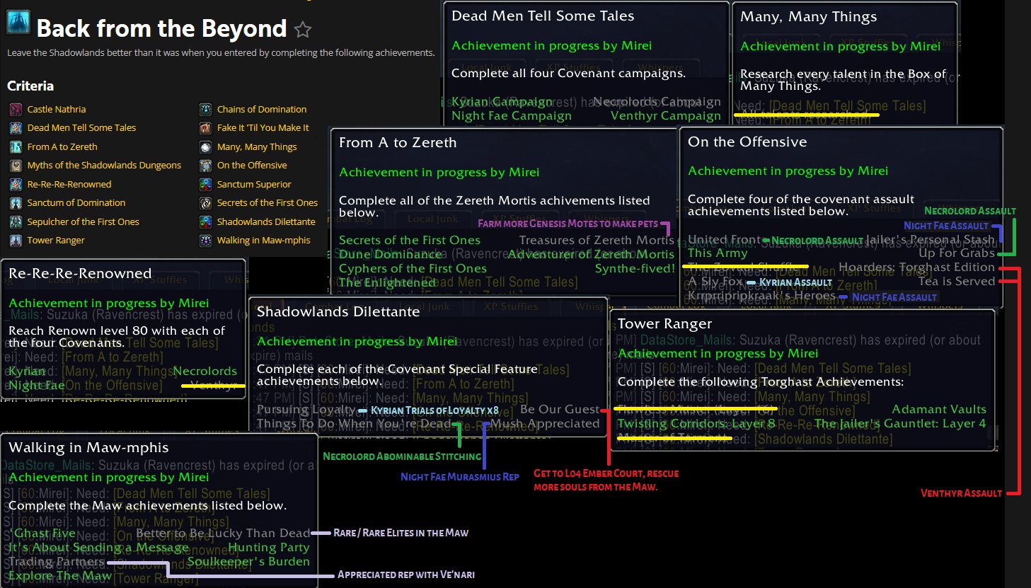The height and width of the screenshot is (588, 1031).
Task: Open the Shadowlands Dilettante criteria link
Action: 266,222
